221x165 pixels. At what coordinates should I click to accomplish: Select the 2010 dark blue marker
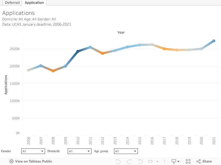[78, 51]
